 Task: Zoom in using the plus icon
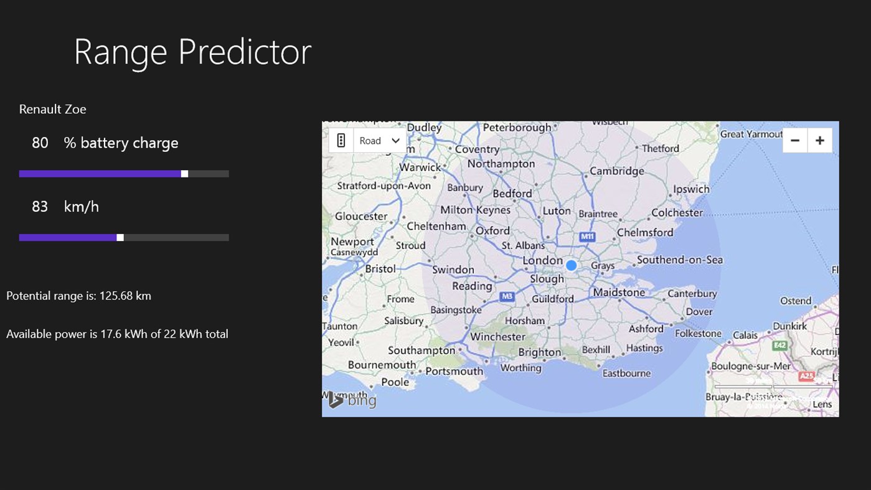pyautogui.click(x=819, y=140)
